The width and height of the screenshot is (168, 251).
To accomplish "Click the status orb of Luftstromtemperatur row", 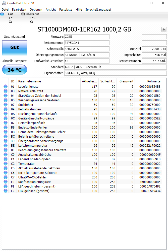I will point(6,145).
